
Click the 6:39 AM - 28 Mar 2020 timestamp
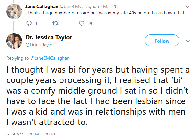[31, 134]
